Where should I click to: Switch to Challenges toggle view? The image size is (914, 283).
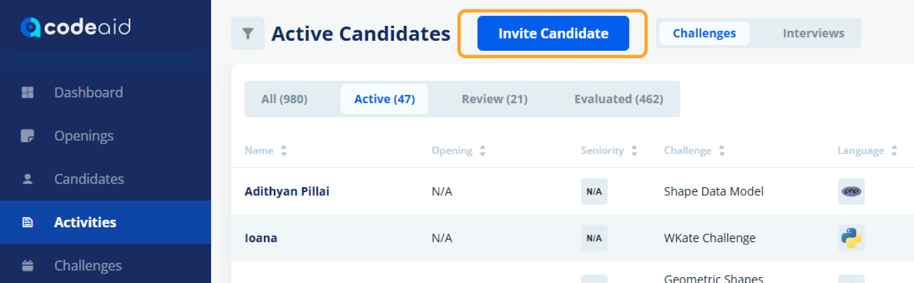[704, 34]
